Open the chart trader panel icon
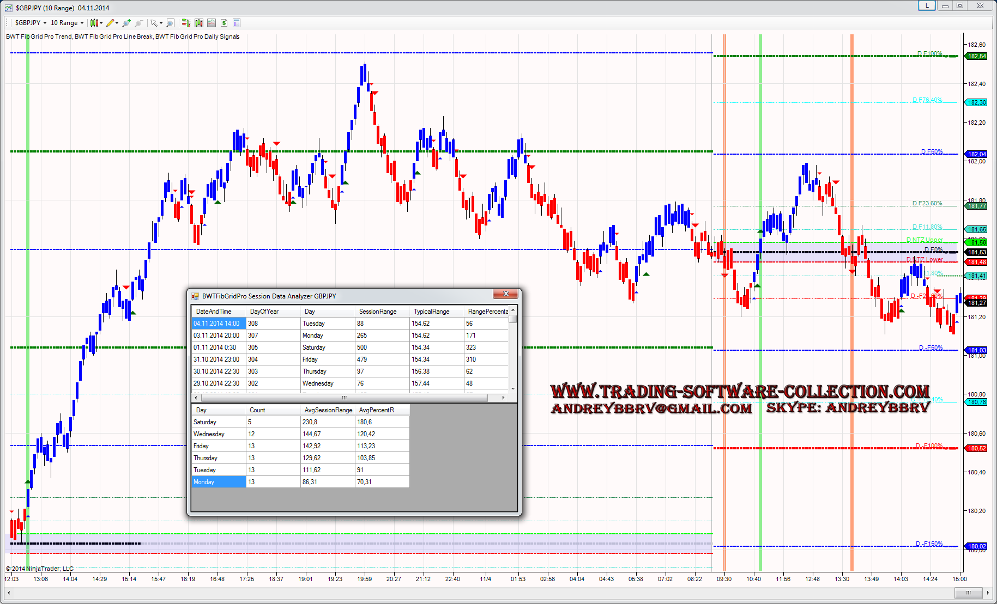997x604 pixels. 186,23
